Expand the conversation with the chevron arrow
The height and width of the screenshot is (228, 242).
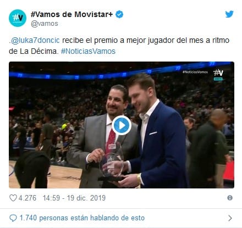230,218
